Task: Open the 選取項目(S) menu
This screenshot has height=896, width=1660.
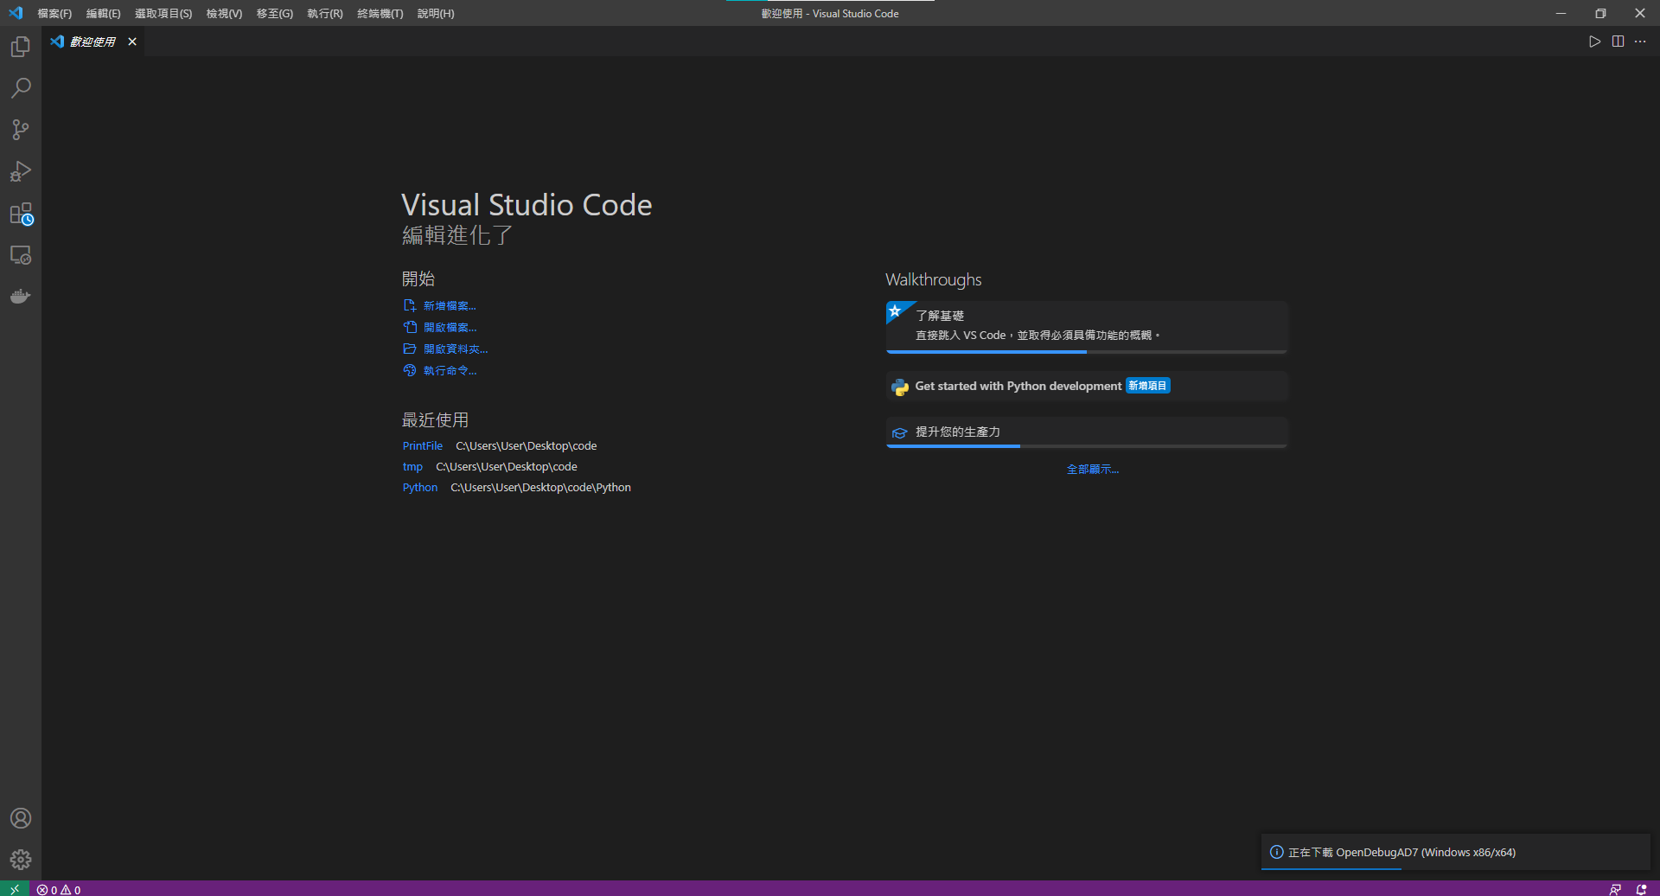Action: pos(163,14)
